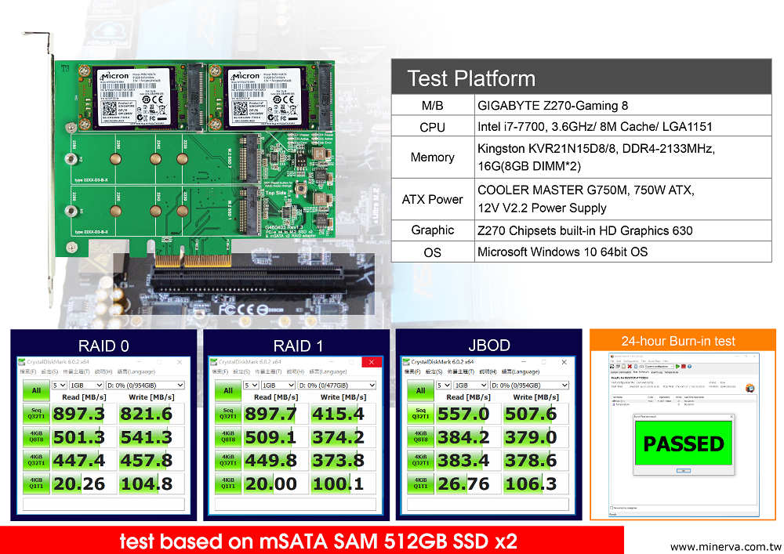Launch 4KiB Q8T8 test in RAID 1 window
The image size is (784, 554).
228,437
